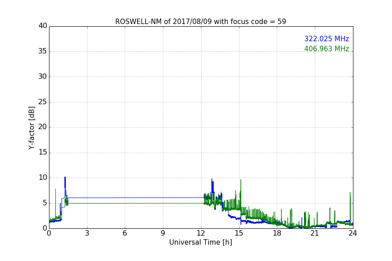The height and width of the screenshot is (261, 392).
Task: Click the y-axis tick label '25'
Action: [43, 101]
